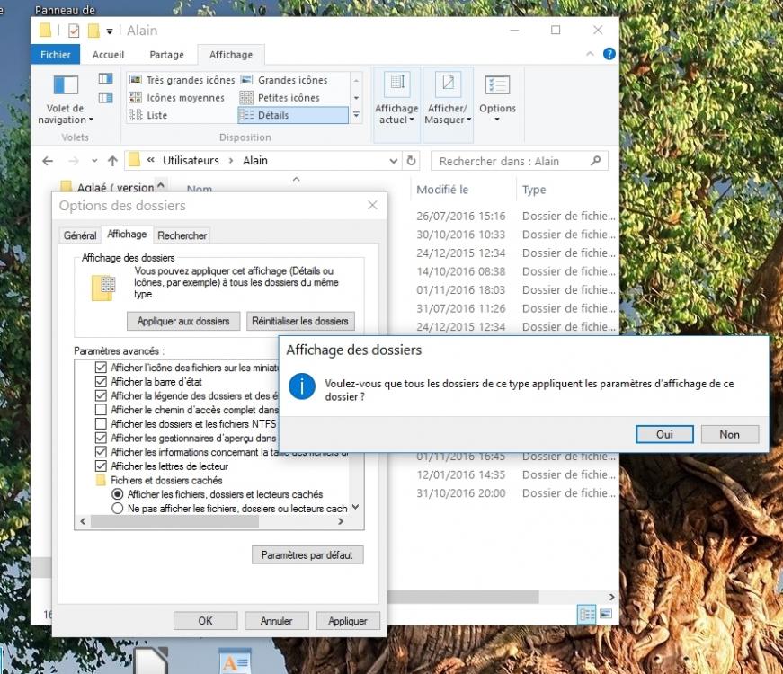Select Ne pas afficher les fichiers cachés
Screen dimensions: 783x674
[x=117, y=509]
